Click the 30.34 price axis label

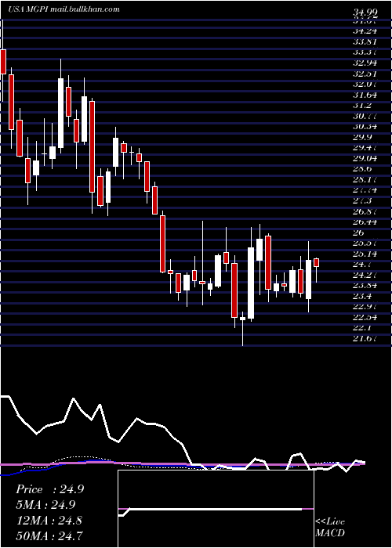[x=364, y=126]
